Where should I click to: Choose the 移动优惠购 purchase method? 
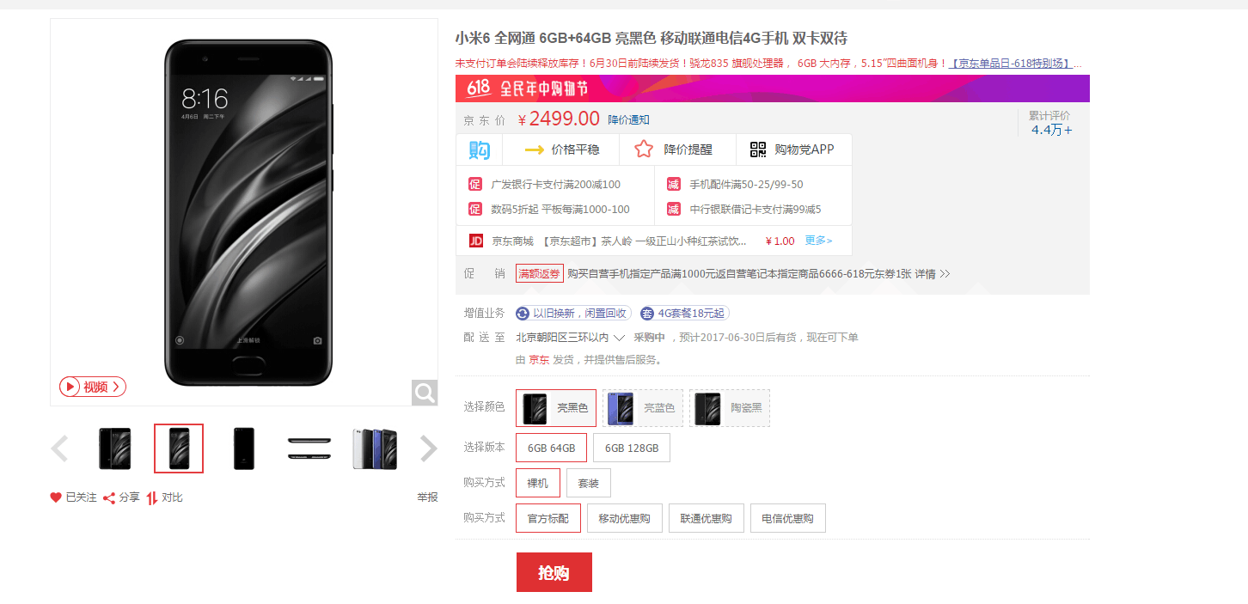(x=625, y=518)
